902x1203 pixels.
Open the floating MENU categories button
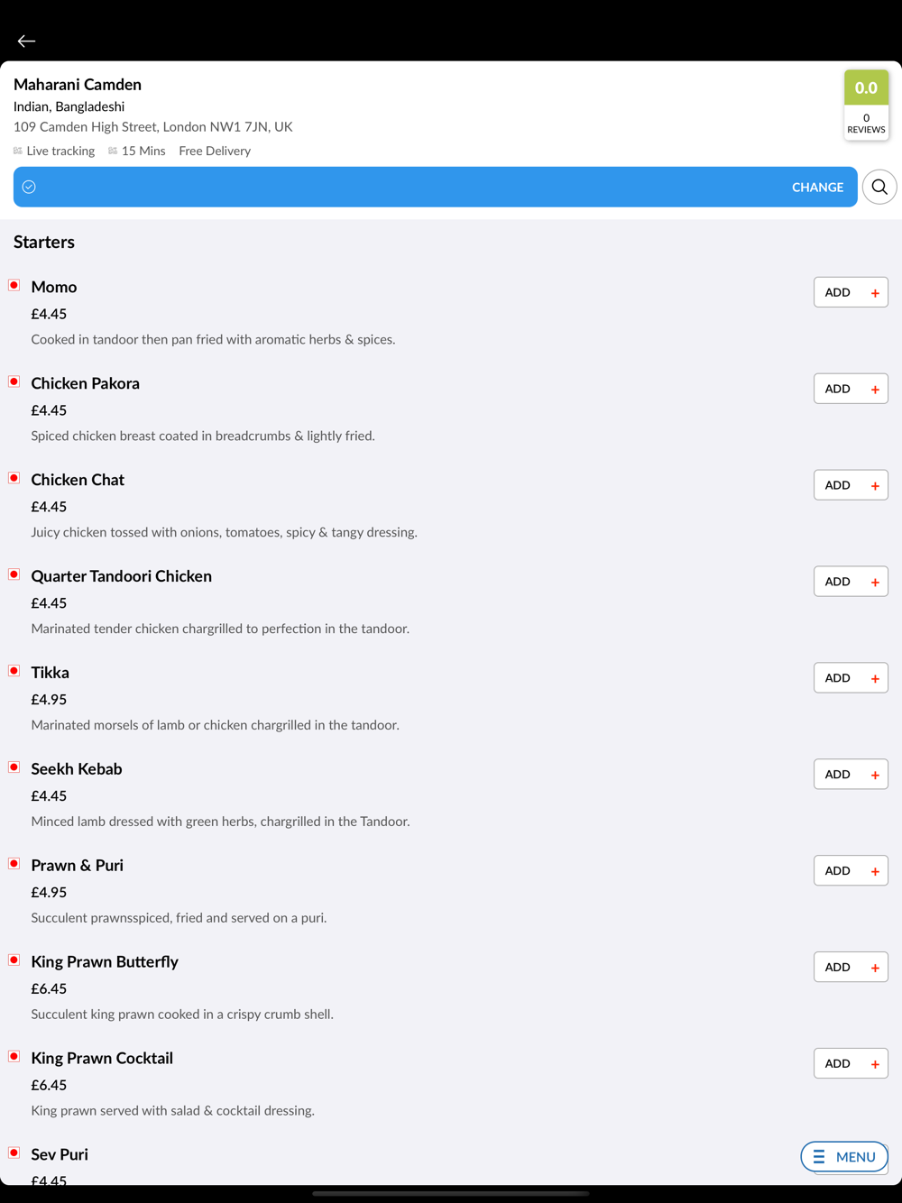pyautogui.click(x=844, y=1157)
